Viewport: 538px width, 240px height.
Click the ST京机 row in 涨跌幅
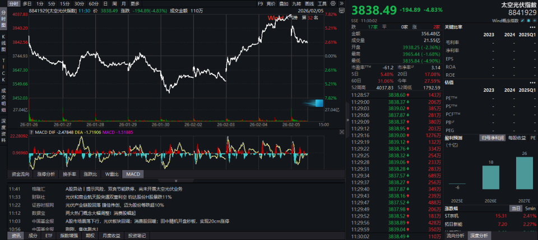tap(491, 216)
